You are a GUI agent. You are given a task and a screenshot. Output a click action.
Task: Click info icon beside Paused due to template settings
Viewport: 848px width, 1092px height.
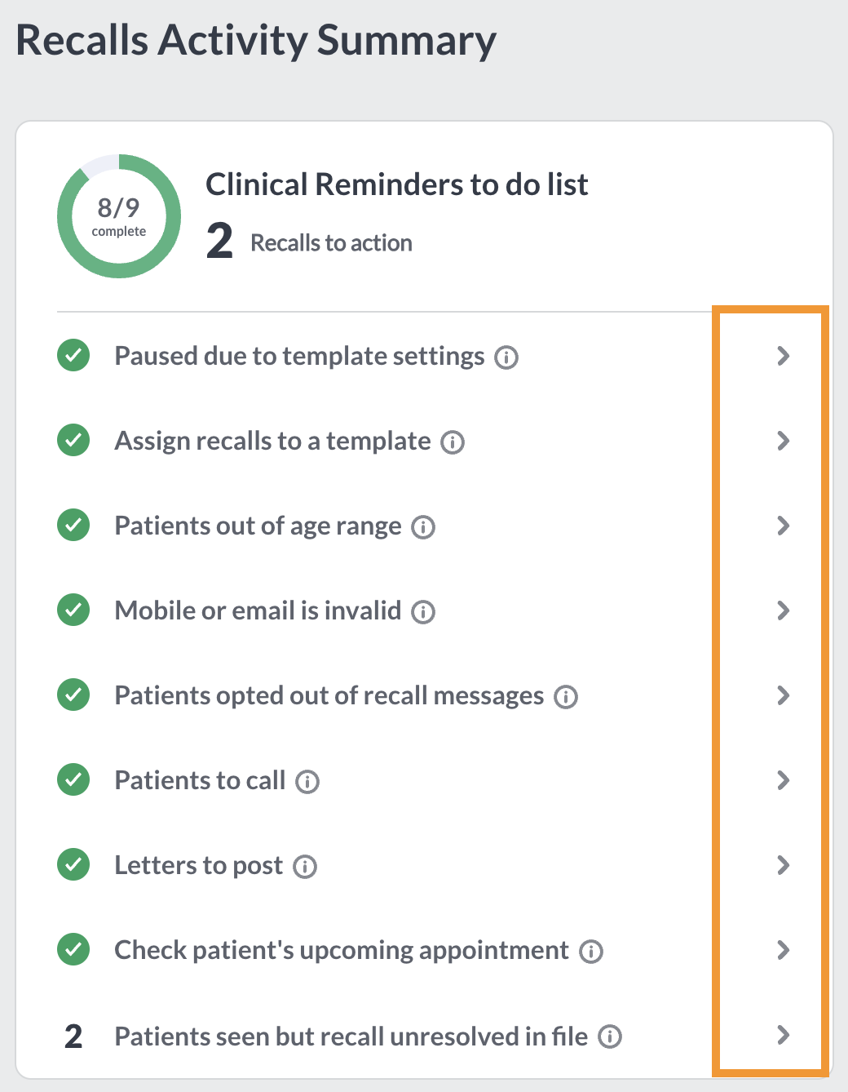(x=506, y=357)
